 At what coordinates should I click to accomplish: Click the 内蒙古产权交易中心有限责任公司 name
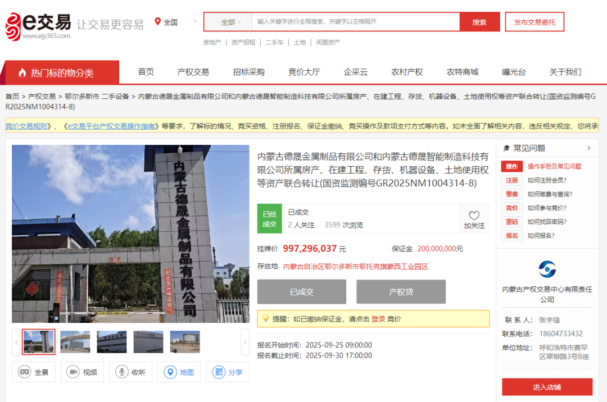click(x=547, y=294)
